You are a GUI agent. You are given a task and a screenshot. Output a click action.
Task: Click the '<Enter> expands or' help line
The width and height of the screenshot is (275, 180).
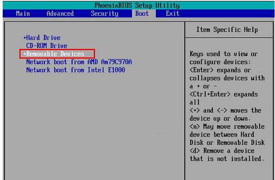[220, 70]
